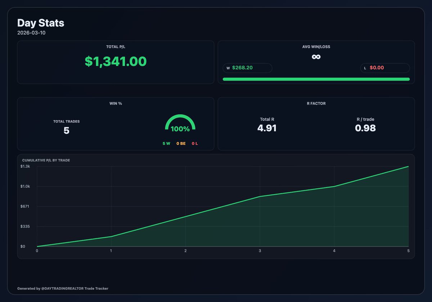Viewport: 432px width, 302px height.
Task: Click the Total R value 4.91
Action: tap(267, 128)
